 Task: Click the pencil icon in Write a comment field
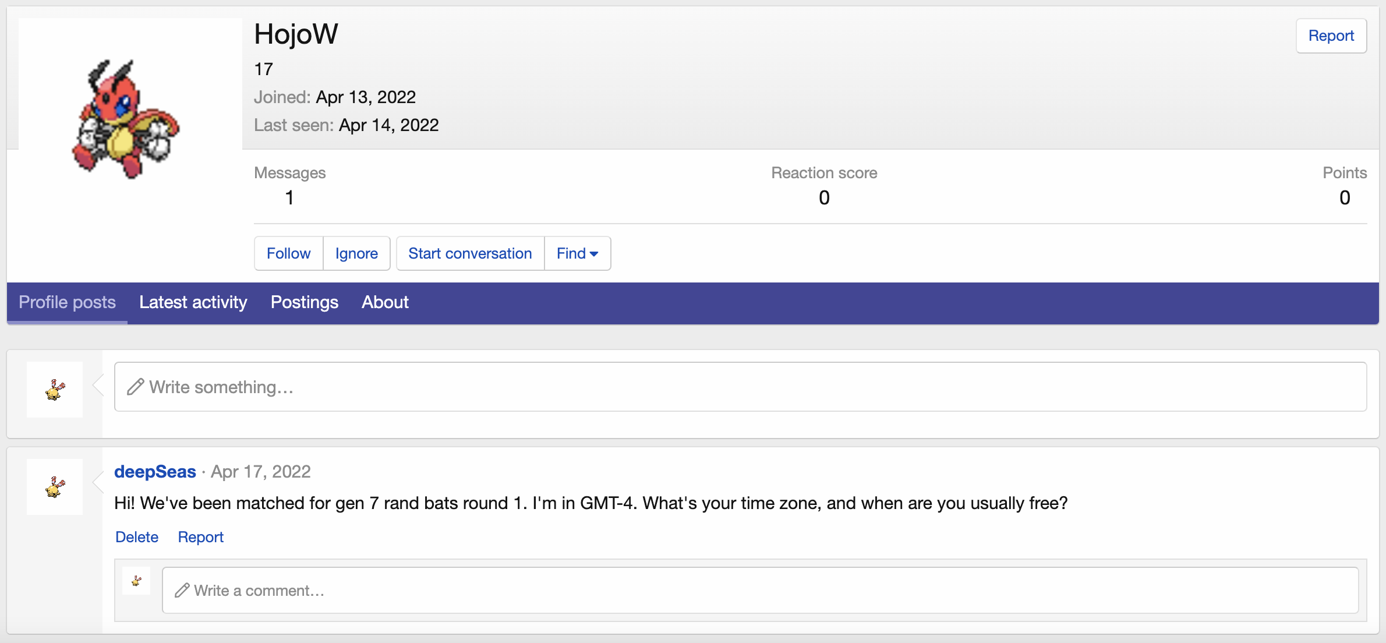point(182,590)
